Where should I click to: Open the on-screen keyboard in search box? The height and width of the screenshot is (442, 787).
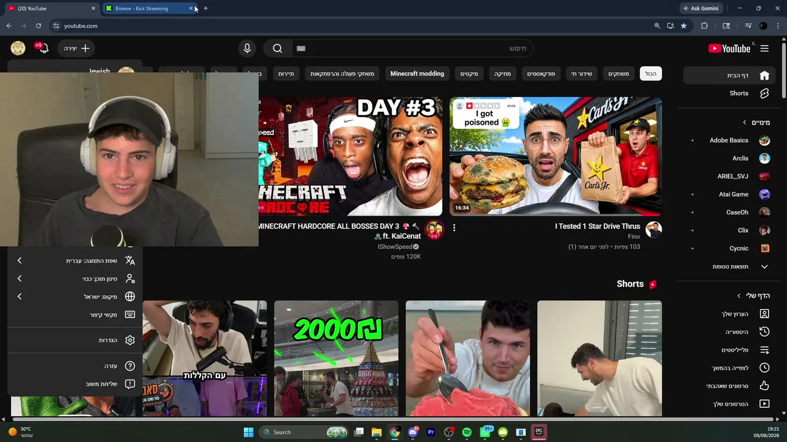[301, 48]
